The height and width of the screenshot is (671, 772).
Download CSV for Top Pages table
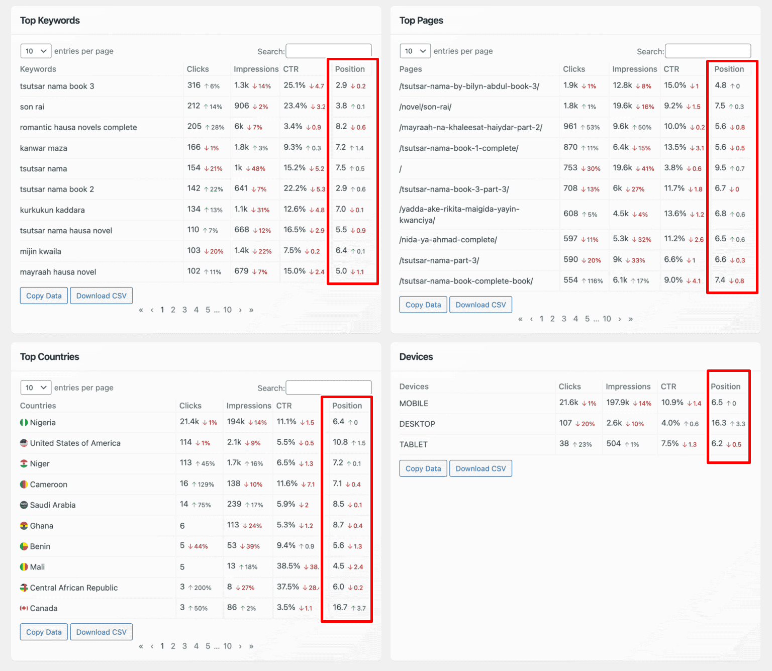[480, 305]
